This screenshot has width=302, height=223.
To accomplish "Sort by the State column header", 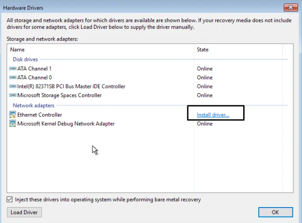I will (x=202, y=50).
